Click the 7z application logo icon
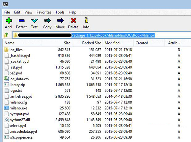This screenshot has width=191, height=142. (5, 4)
